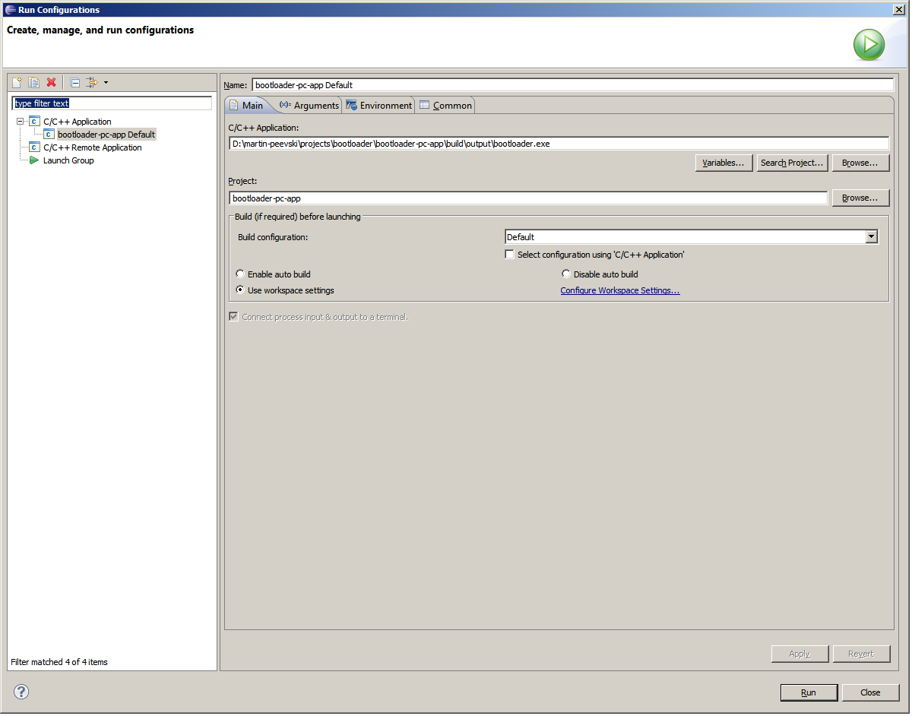Switch to the Main tab
Screen dimensions: 912x716
246,106
